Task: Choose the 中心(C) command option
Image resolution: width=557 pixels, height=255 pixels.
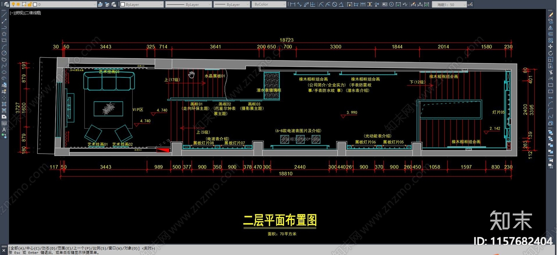Action: click(x=33, y=248)
